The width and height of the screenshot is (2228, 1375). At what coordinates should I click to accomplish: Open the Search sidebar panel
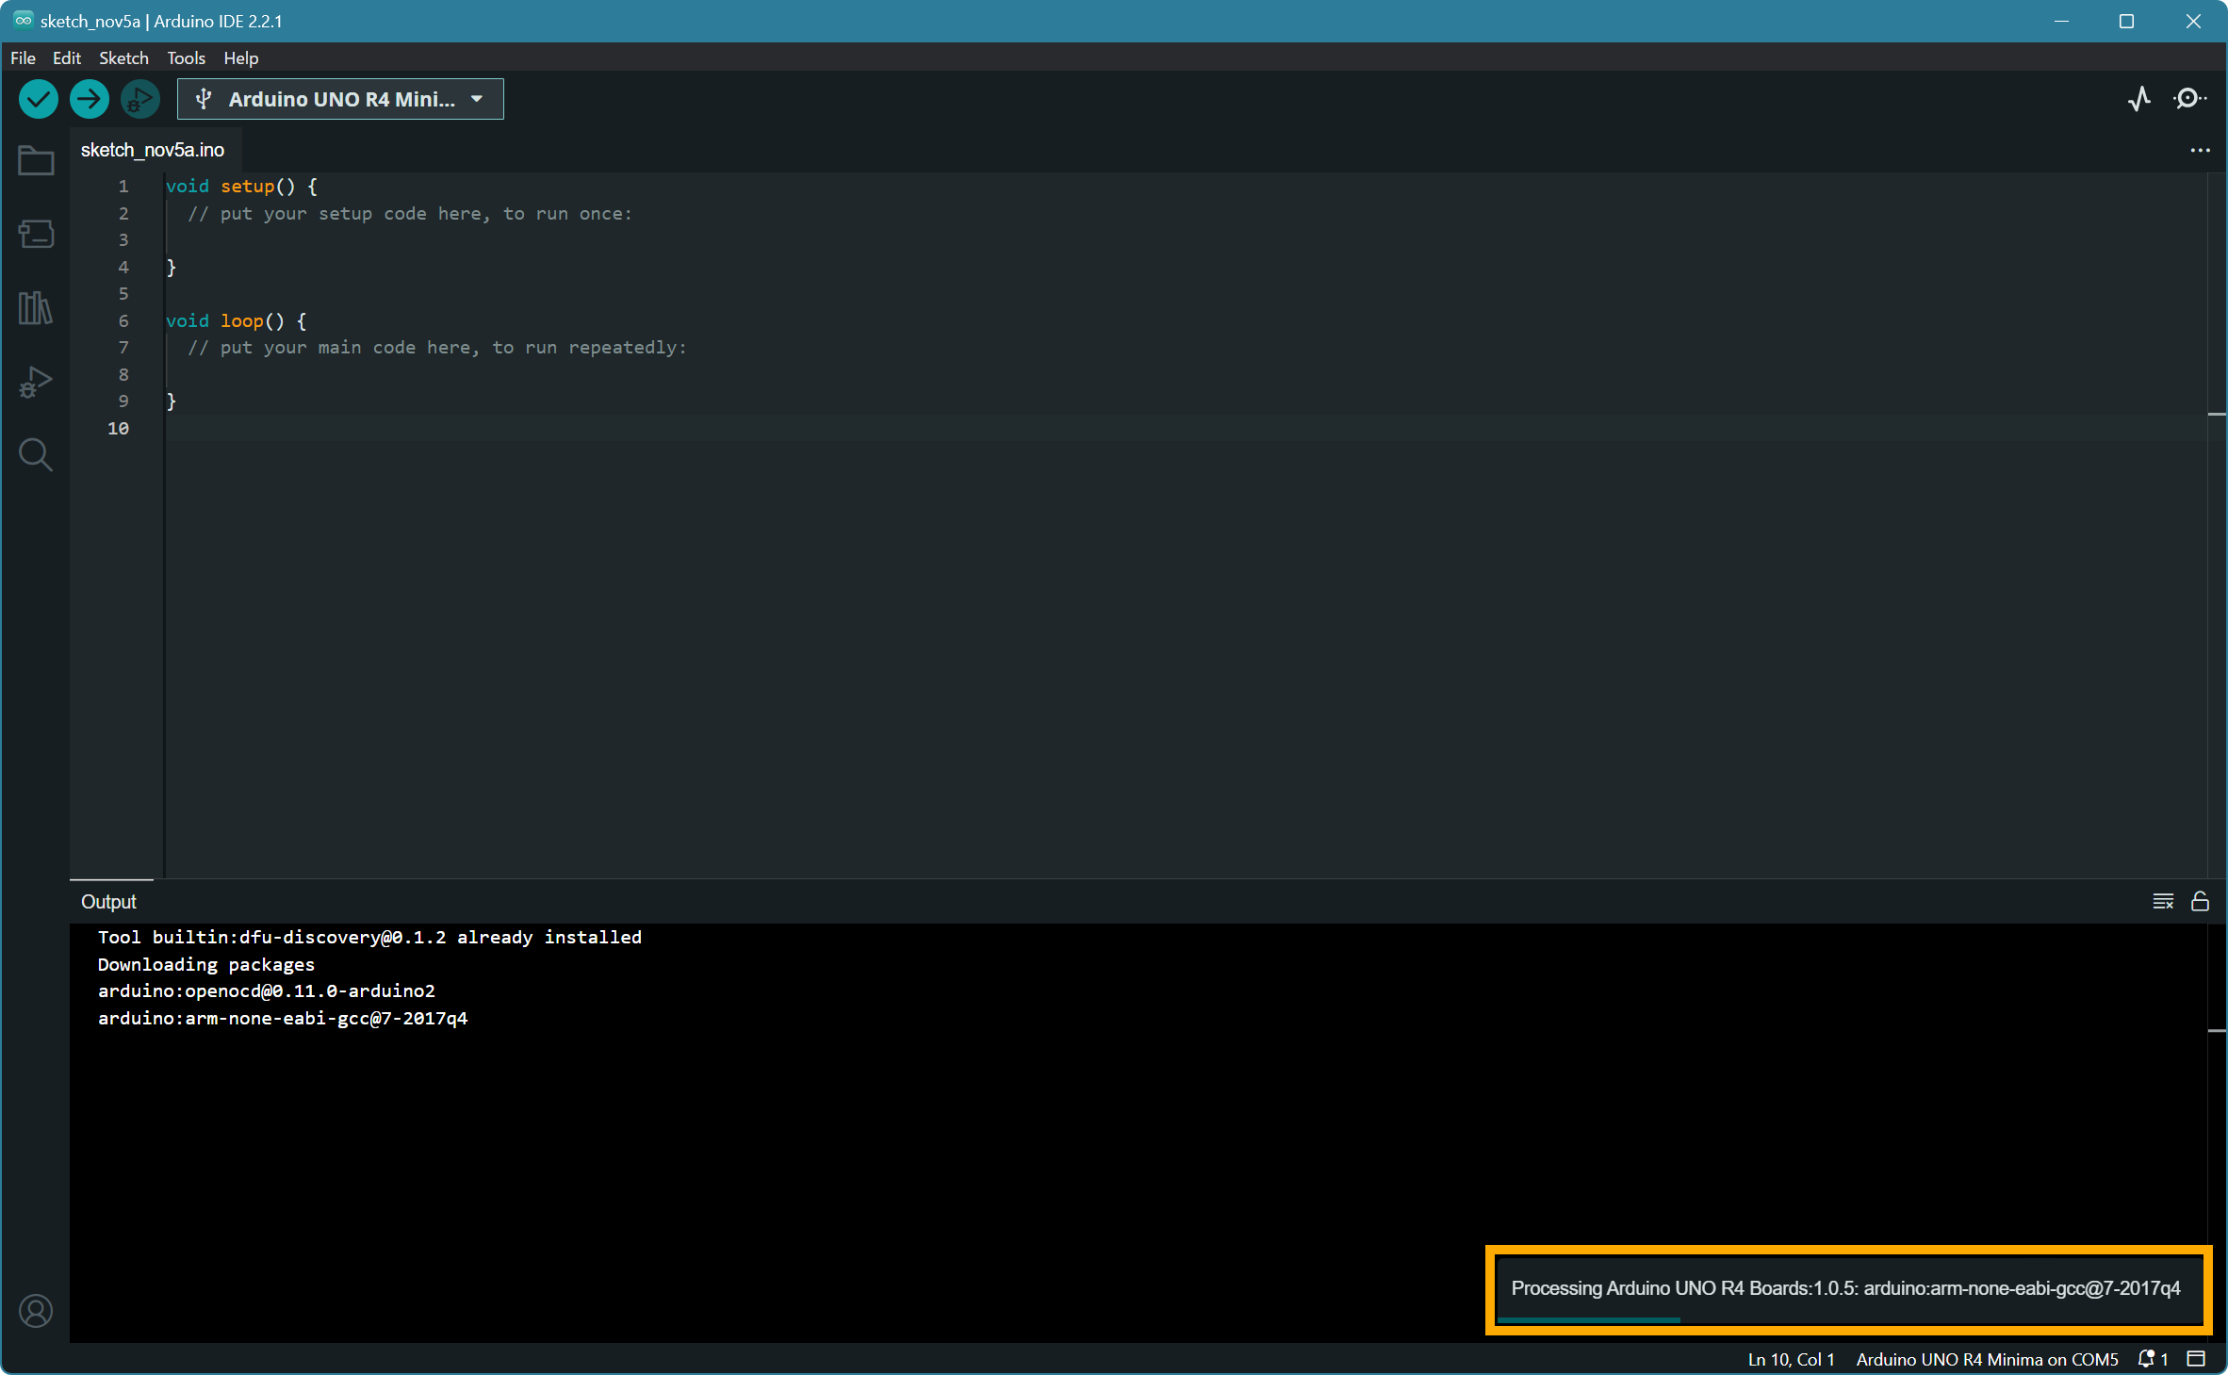(36, 455)
